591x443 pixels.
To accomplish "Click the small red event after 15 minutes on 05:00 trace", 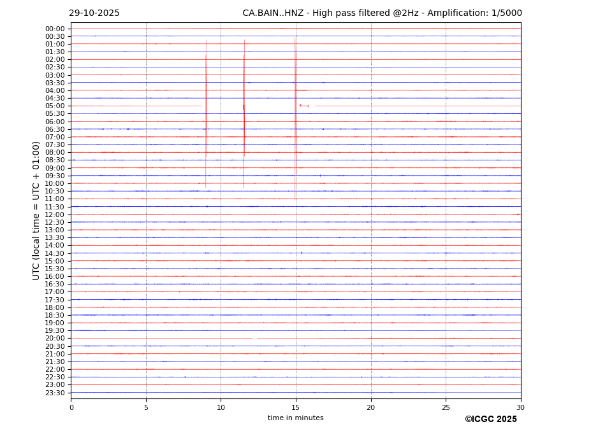I will coord(304,106).
